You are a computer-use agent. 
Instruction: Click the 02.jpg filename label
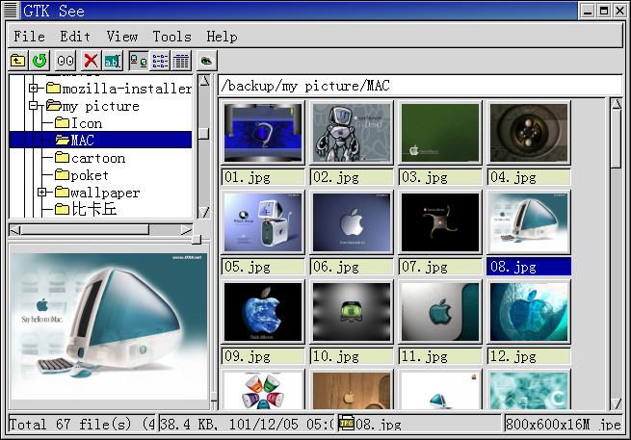pyautogui.click(x=352, y=177)
